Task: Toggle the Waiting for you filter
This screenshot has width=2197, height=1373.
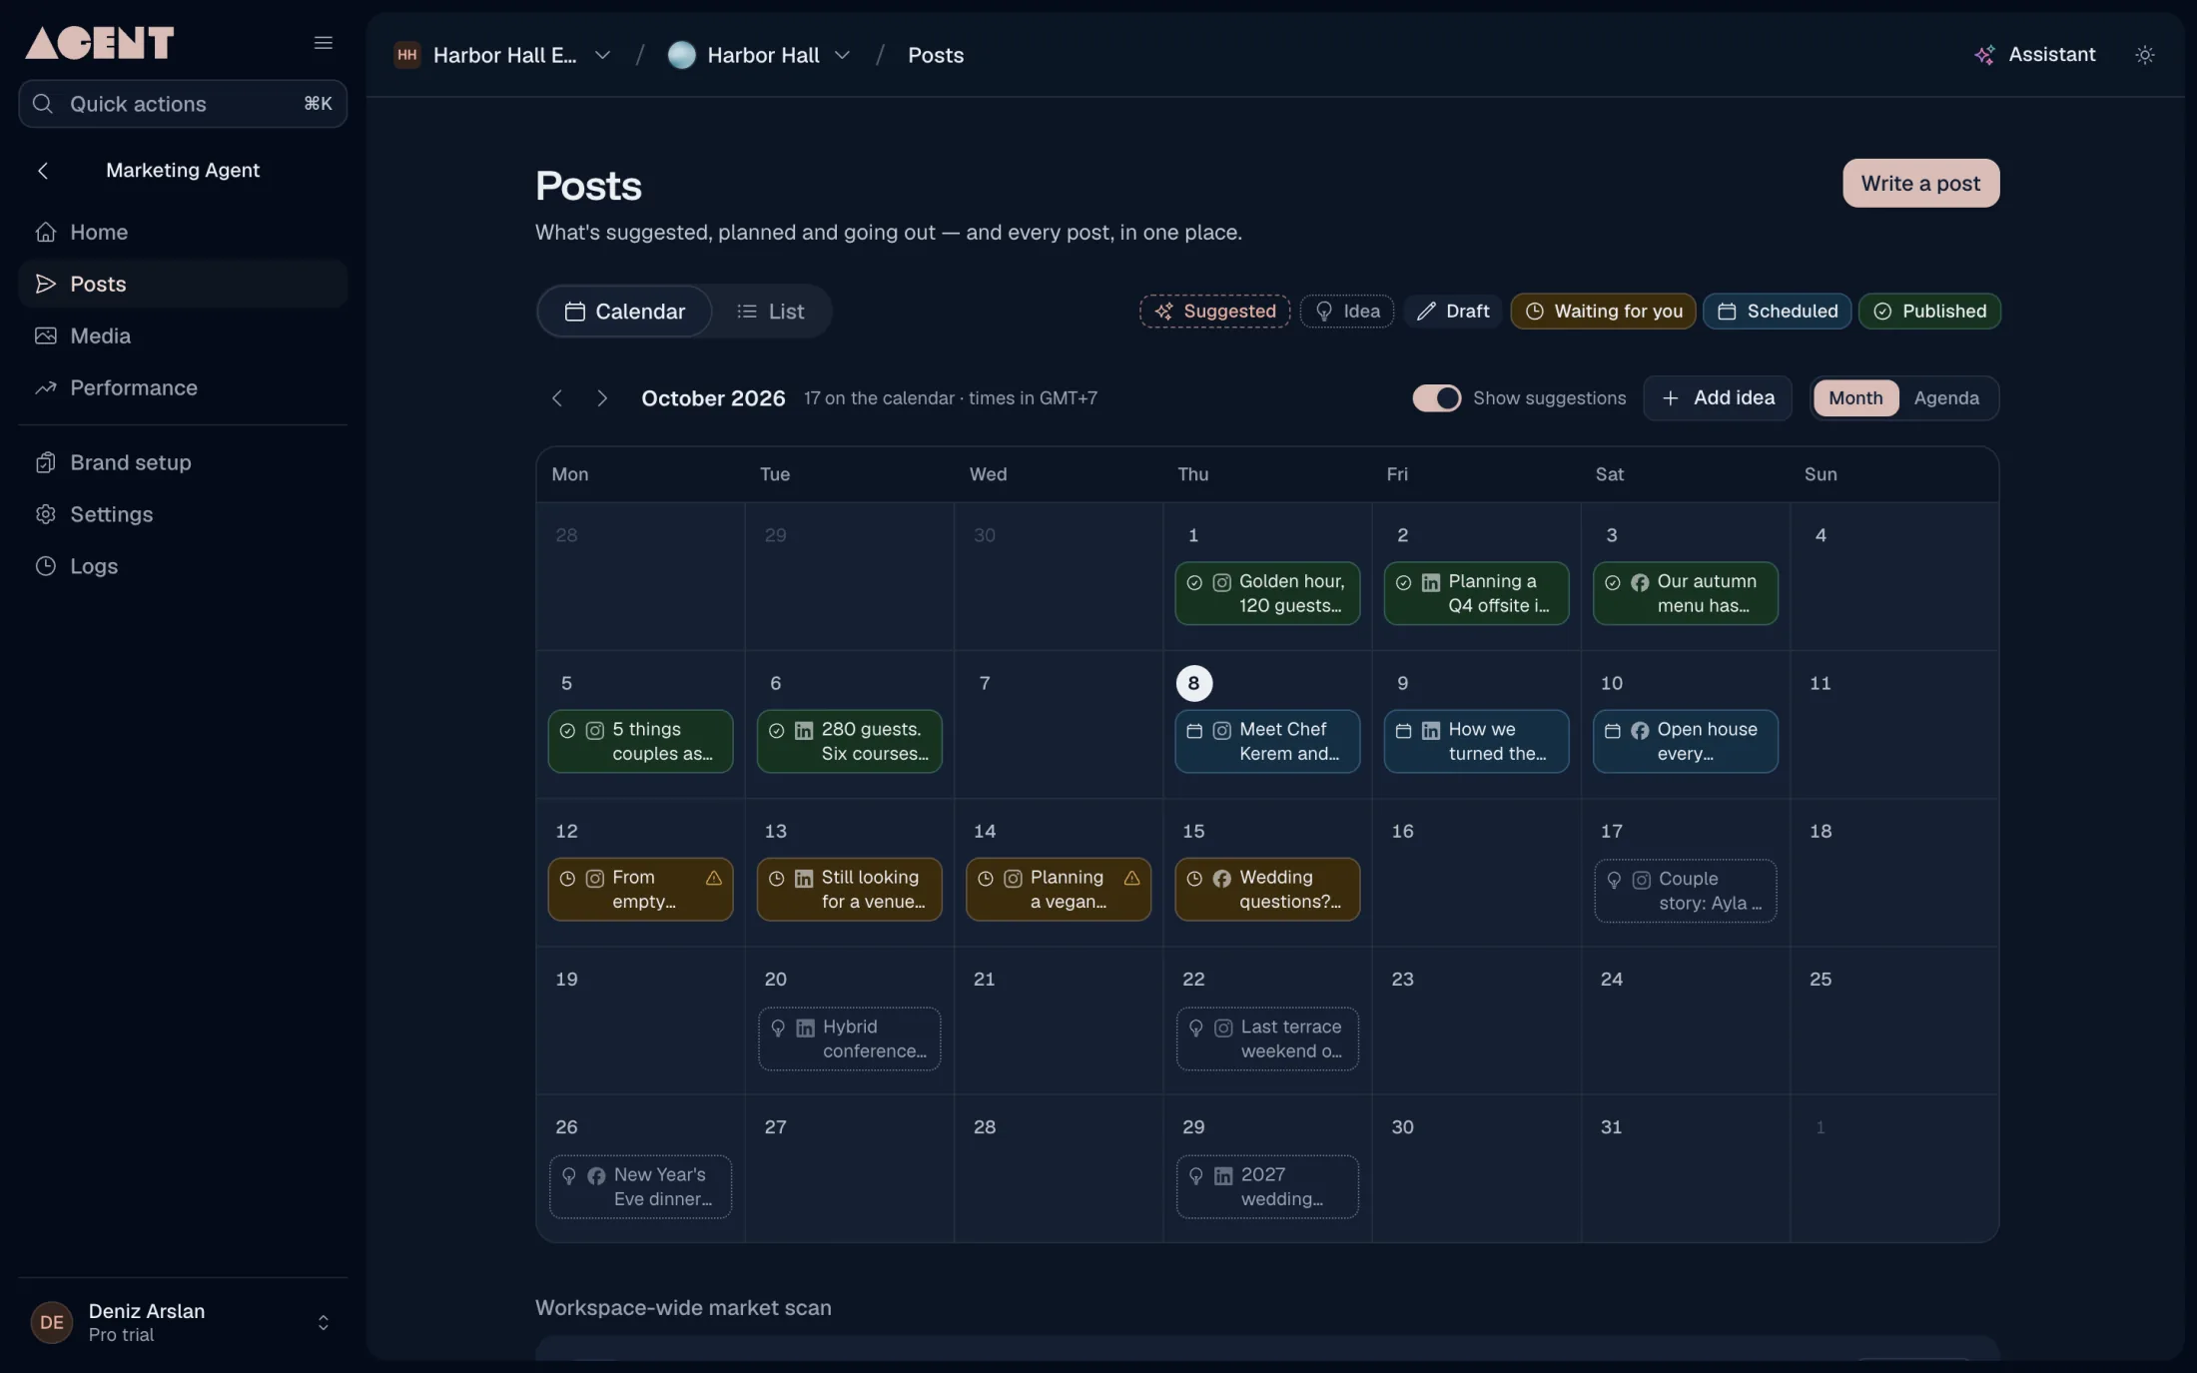Action: tap(1603, 312)
